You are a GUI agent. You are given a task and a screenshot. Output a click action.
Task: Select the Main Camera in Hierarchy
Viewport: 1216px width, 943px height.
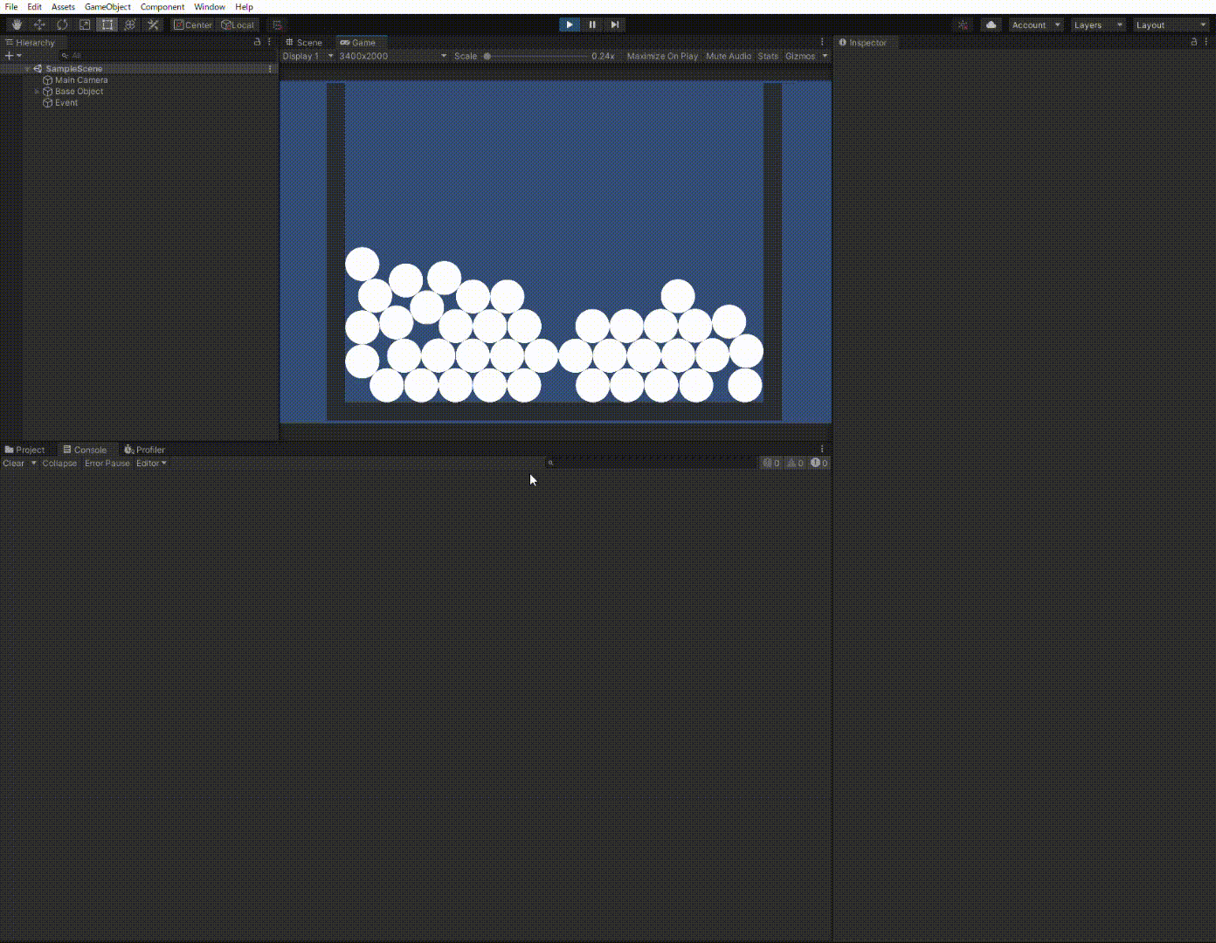coord(81,79)
